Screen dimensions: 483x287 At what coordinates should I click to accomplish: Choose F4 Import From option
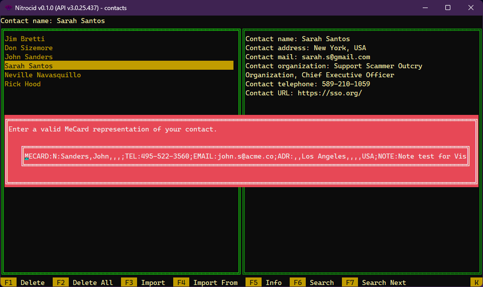207,282
